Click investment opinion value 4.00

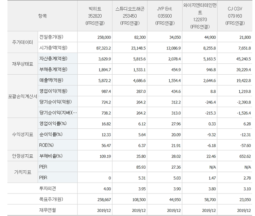tap(107, 189)
